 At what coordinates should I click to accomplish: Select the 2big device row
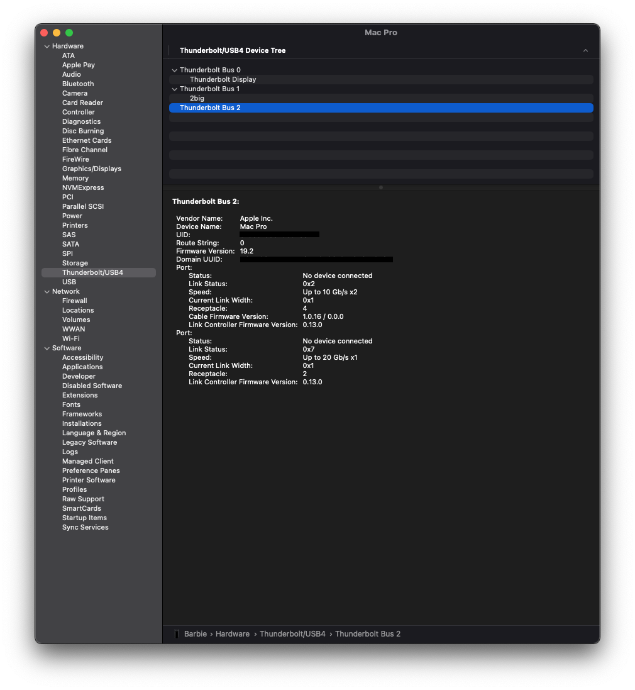(381, 99)
